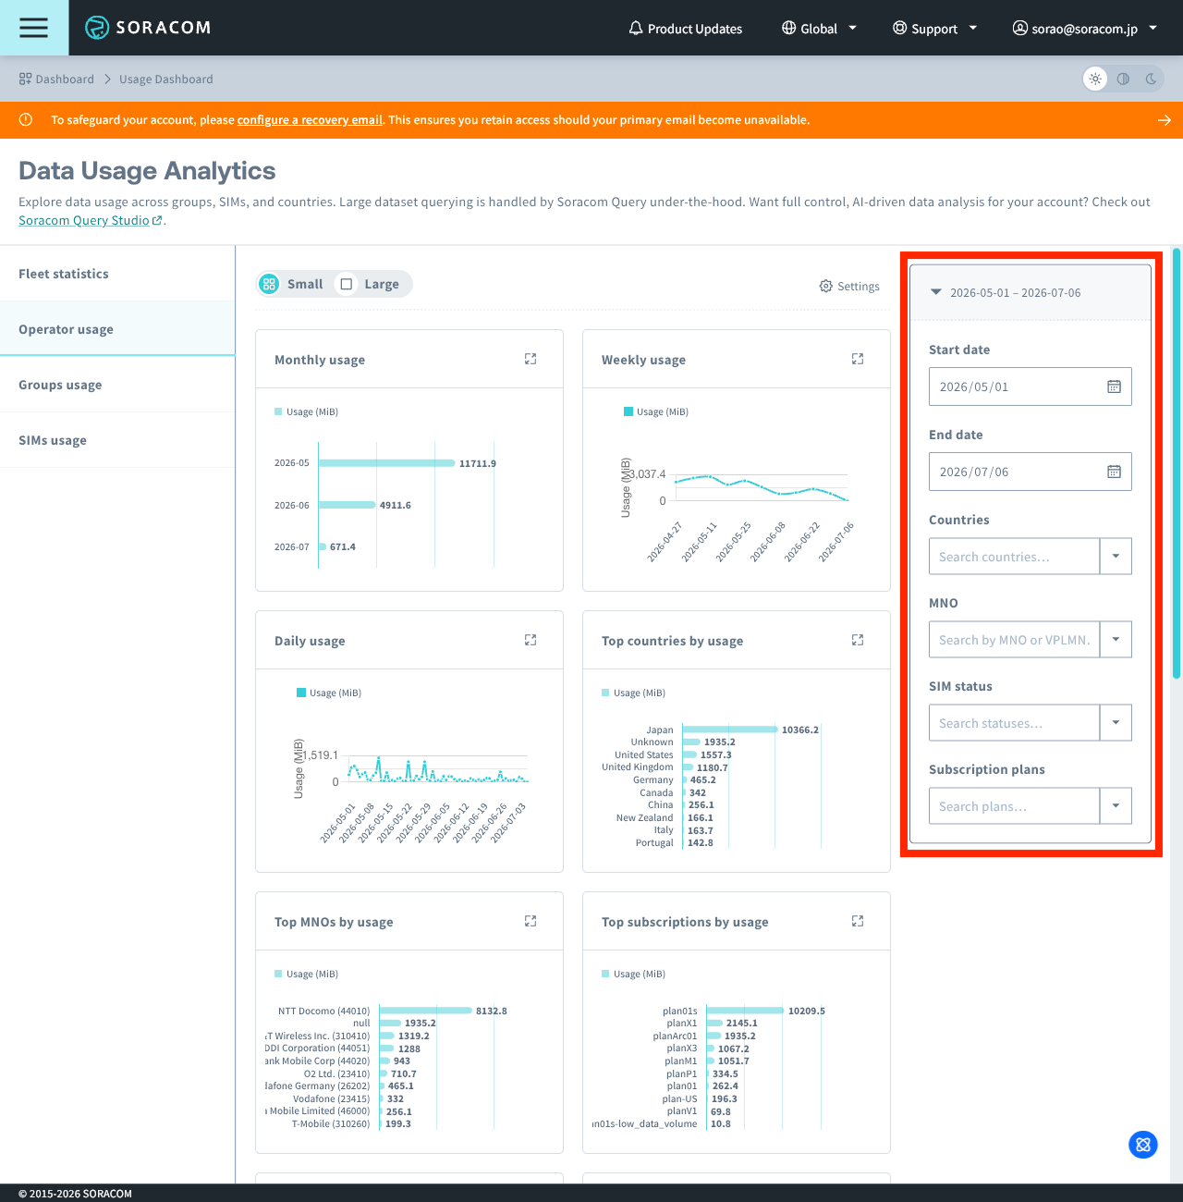Go to Dashboard breadcrumb

click(56, 79)
